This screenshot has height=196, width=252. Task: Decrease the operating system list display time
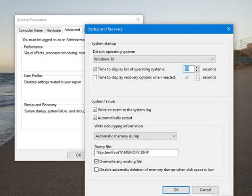(197, 71)
